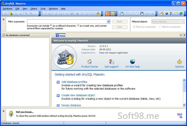
Task: Click the support person toolbar icon
Action: coord(171,14)
